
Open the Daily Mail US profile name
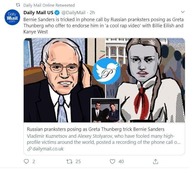pos(38,12)
